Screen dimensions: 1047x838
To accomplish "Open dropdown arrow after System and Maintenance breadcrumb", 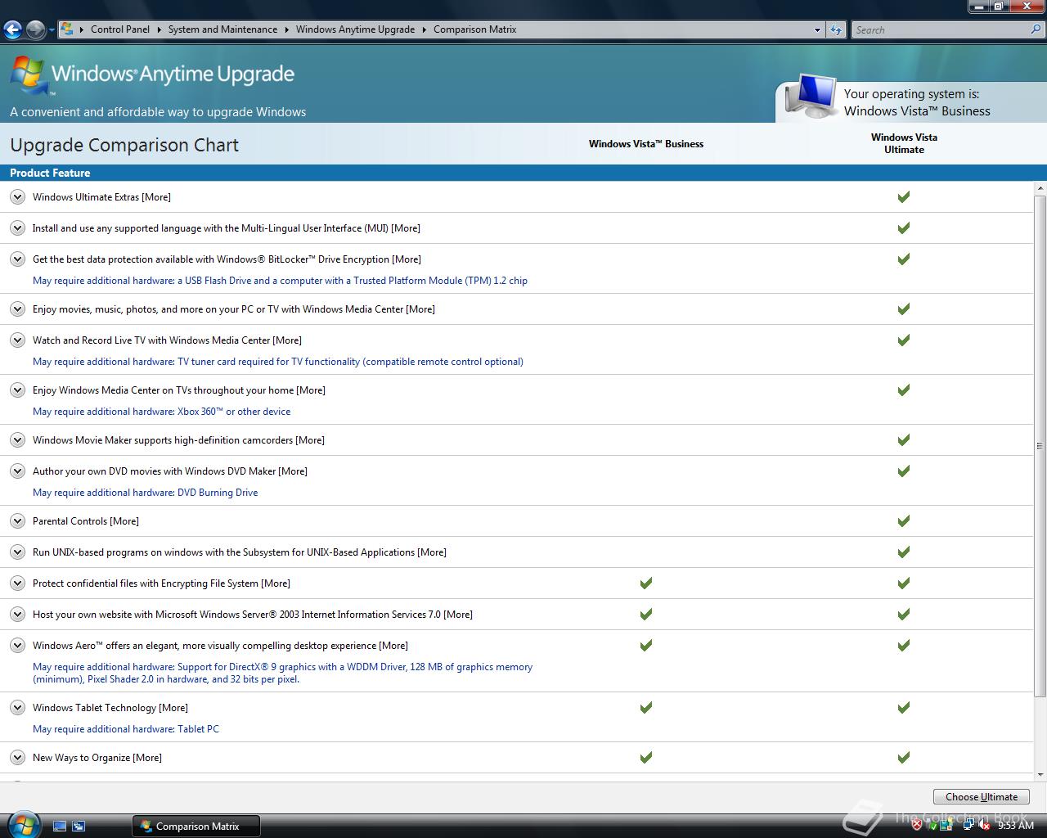I will 287,29.
